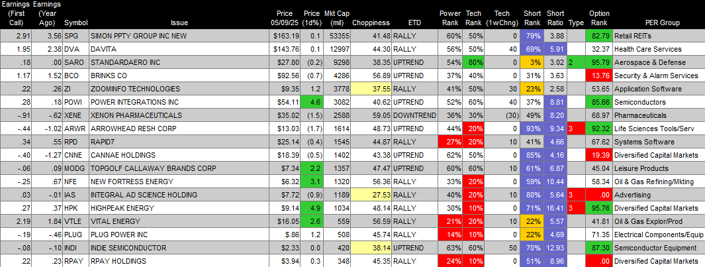Select the ETD column header

click(x=413, y=23)
